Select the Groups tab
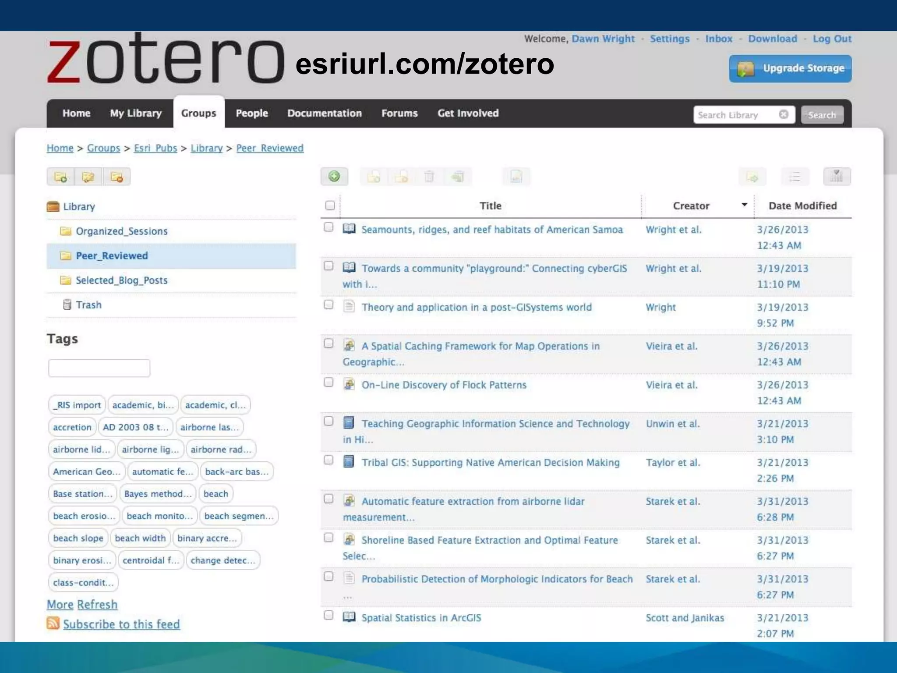Screen dimensions: 897x673 pos(199,113)
